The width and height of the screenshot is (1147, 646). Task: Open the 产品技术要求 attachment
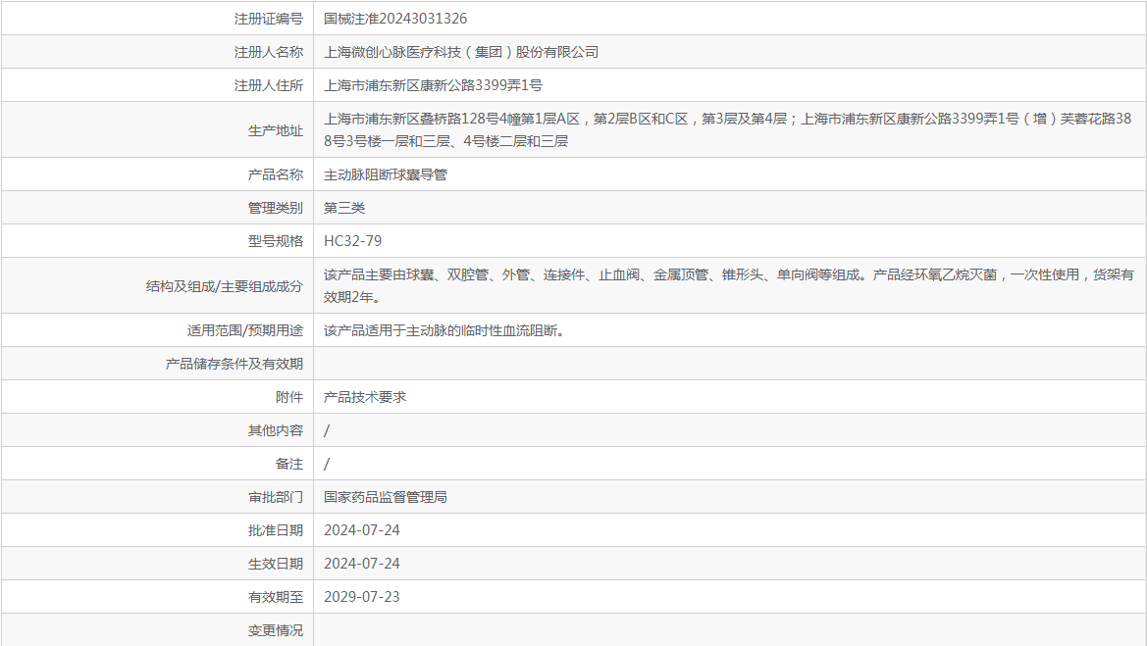click(x=365, y=397)
